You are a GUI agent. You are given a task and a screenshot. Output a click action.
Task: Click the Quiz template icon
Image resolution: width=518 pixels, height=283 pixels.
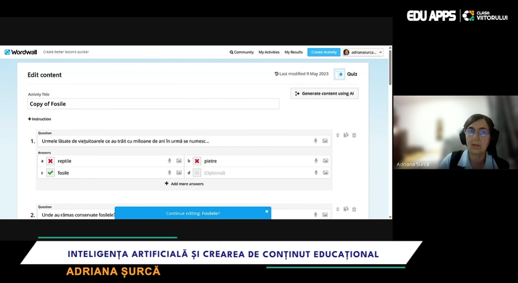[339, 74]
